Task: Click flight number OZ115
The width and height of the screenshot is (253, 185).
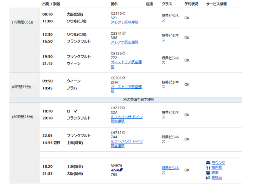Action: (x=116, y=13)
